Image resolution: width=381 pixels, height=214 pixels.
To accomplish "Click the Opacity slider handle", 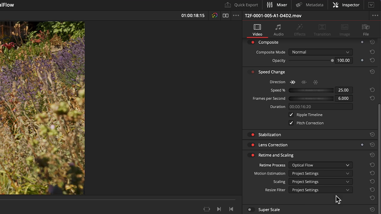I will (332, 60).
